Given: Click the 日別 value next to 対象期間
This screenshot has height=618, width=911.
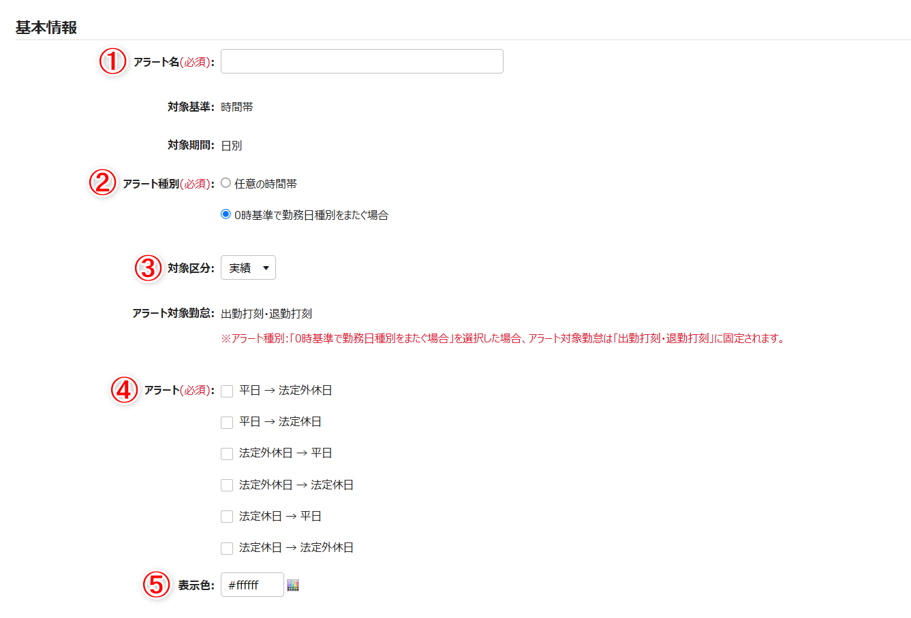Looking at the screenshot, I should [232, 146].
